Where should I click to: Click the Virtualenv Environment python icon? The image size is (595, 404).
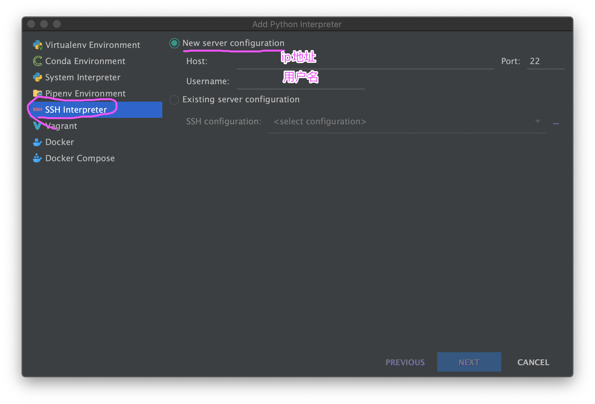point(38,45)
